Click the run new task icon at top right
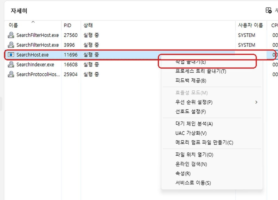278x200 pixels. click(x=268, y=10)
